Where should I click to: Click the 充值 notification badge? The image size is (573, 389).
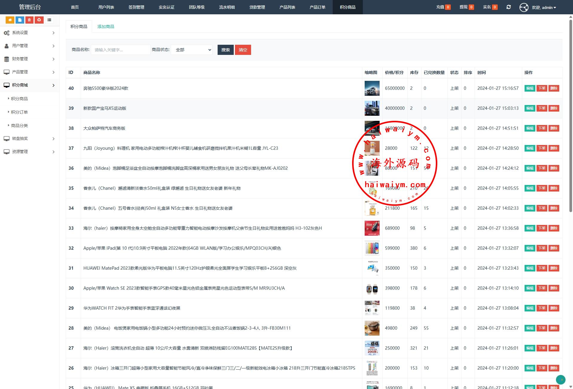pos(447,7)
